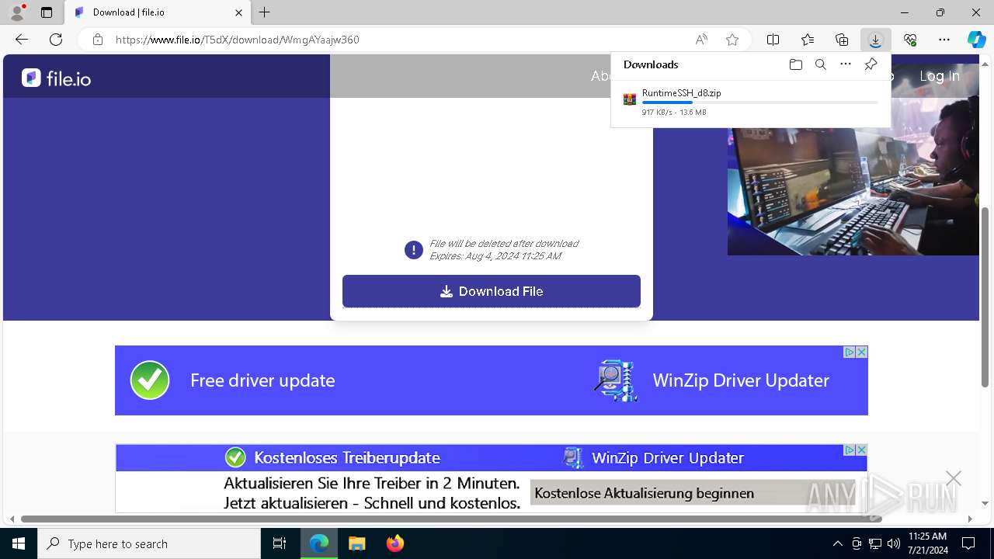Open split screen view
Viewport: 994px width, 559px height.
coord(773,40)
